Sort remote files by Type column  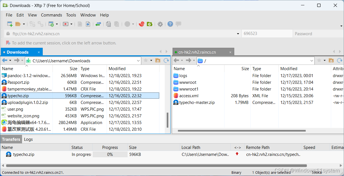coord(264,68)
